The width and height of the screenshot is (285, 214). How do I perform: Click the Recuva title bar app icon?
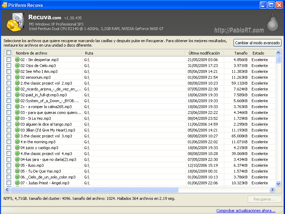(x=4, y=5)
